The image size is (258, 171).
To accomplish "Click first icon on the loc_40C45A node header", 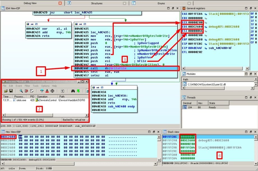I will (93, 88).
